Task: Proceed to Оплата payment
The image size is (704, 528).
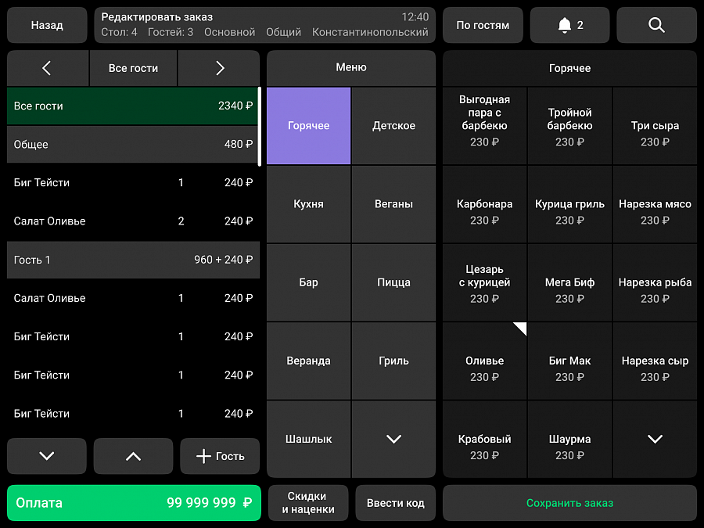Action: [x=134, y=503]
